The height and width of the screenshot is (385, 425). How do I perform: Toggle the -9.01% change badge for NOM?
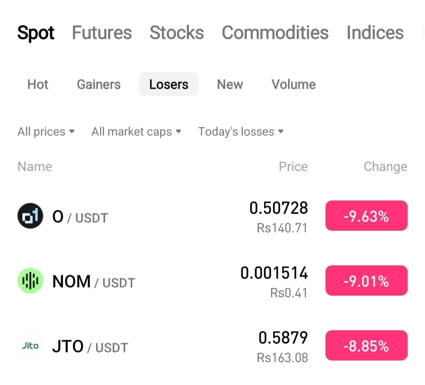pyautogui.click(x=366, y=280)
